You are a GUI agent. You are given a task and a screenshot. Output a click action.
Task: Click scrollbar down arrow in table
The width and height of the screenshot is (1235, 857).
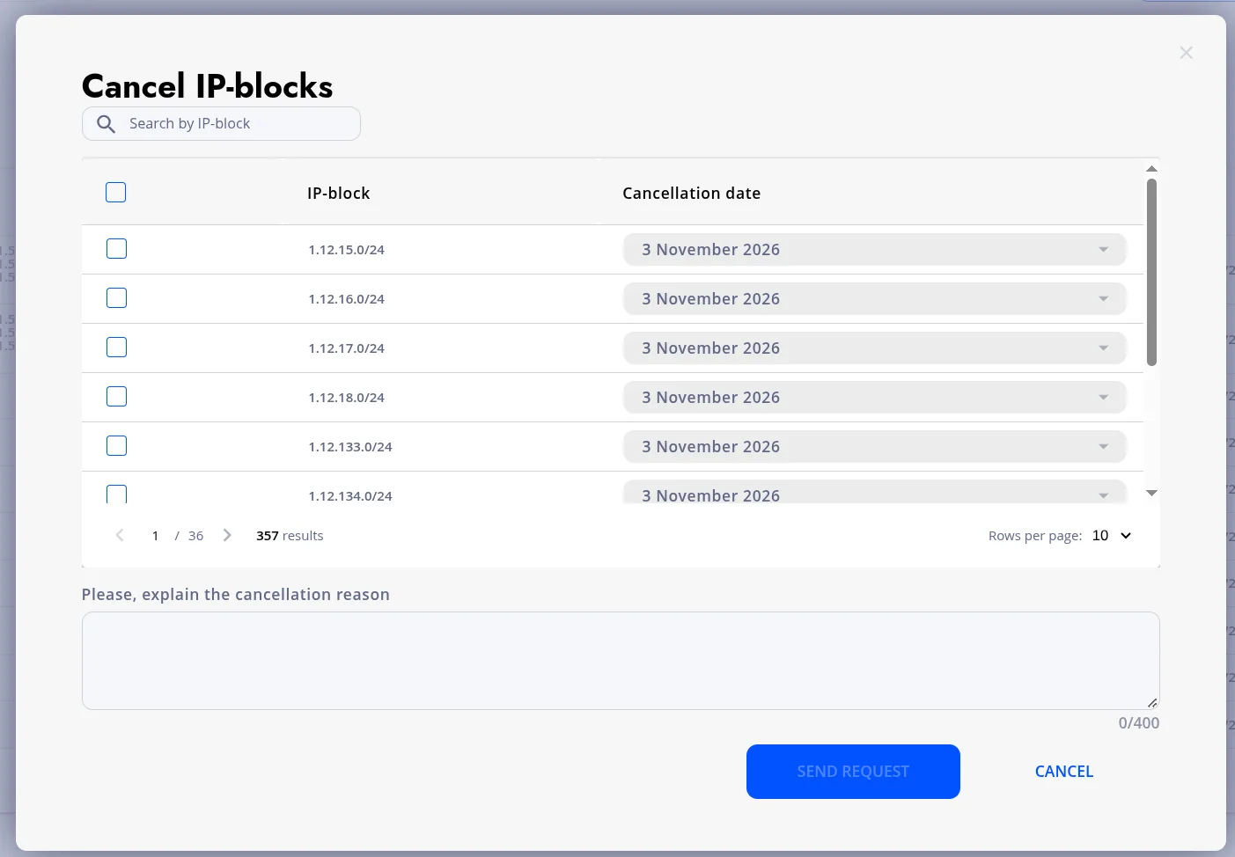1151,493
